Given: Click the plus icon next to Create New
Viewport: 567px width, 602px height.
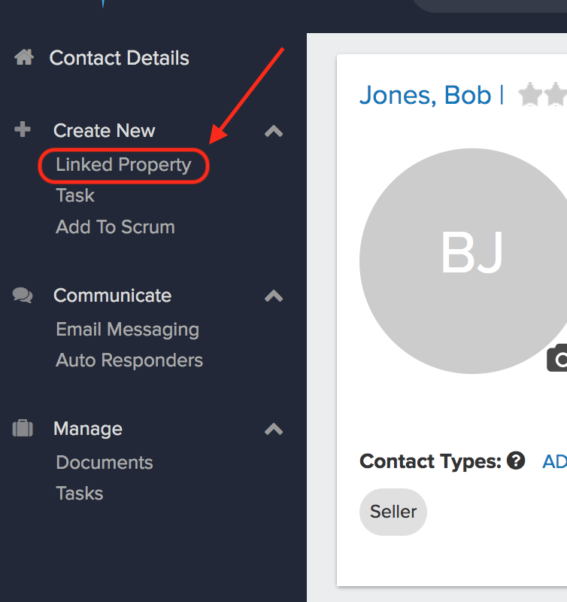Looking at the screenshot, I should pos(23,129).
